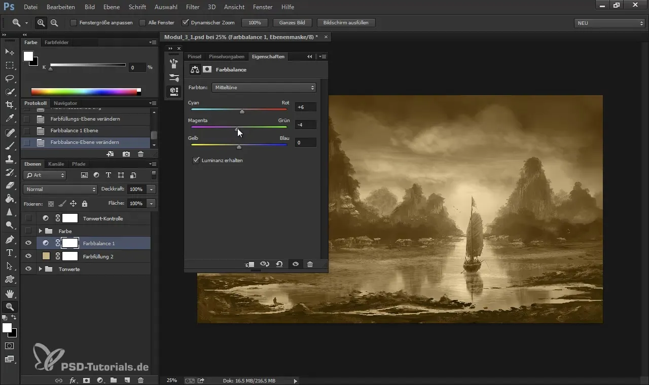Open the workspace NEU dropdown
This screenshot has width=649, height=385.
tap(610, 23)
